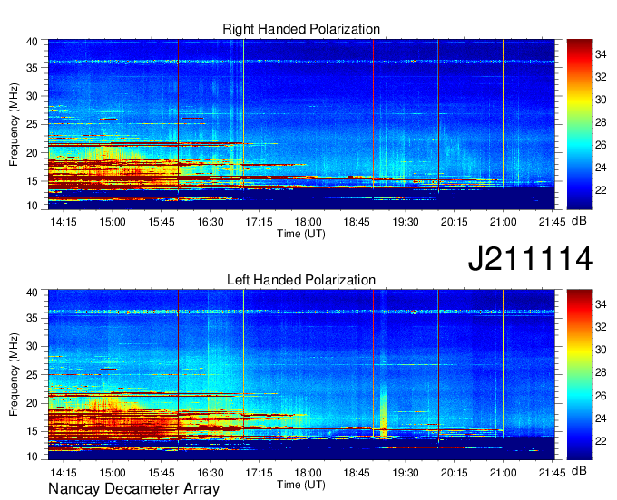
Task: Click 22 dB label on Left Handed colorbar
Action: click(601, 441)
